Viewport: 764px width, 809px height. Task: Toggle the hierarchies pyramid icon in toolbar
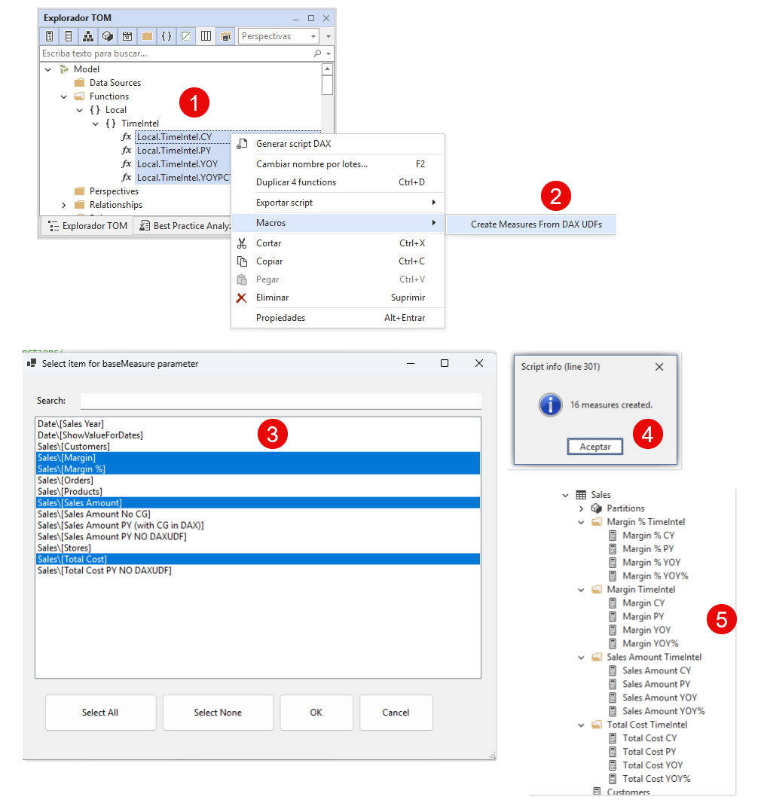point(88,36)
